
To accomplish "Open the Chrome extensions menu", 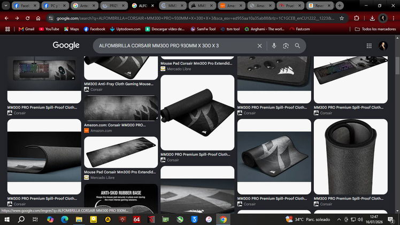I will (356, 18).
